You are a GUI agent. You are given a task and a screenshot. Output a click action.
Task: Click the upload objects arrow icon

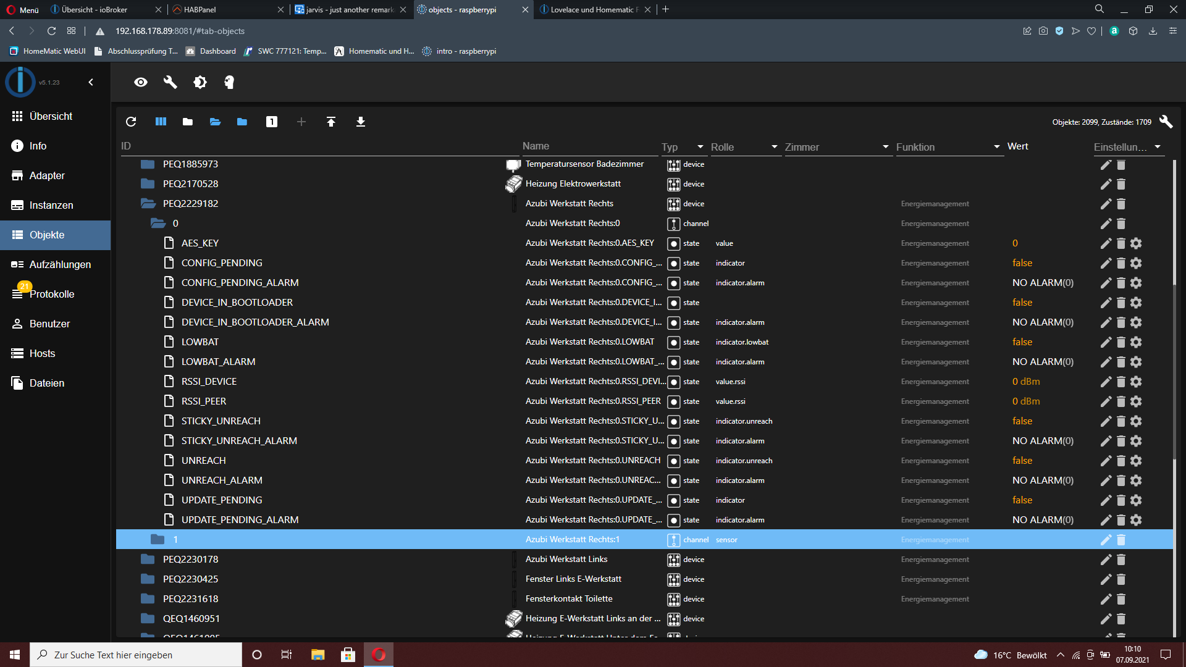(x=331, y=122)
